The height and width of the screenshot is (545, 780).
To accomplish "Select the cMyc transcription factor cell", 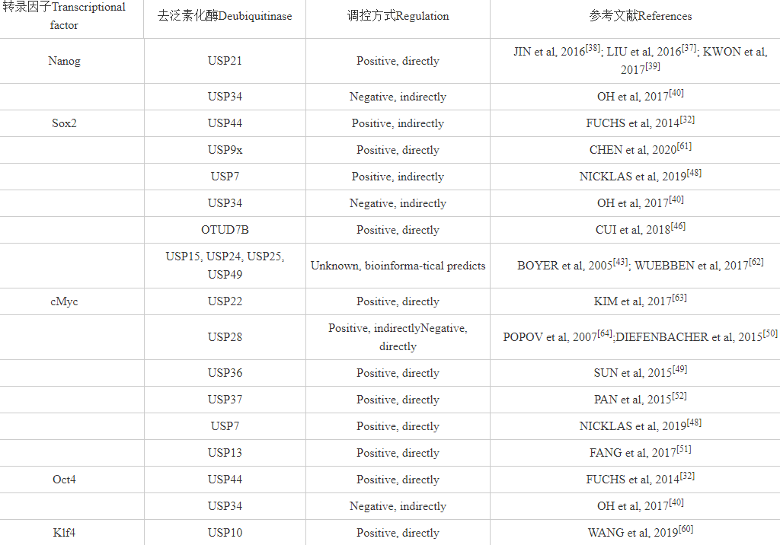I will (x=64, y=302).
